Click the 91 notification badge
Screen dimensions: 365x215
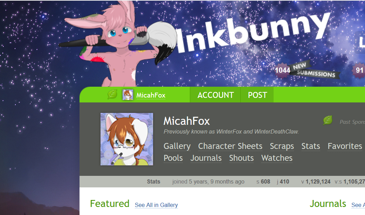point(359,70)
